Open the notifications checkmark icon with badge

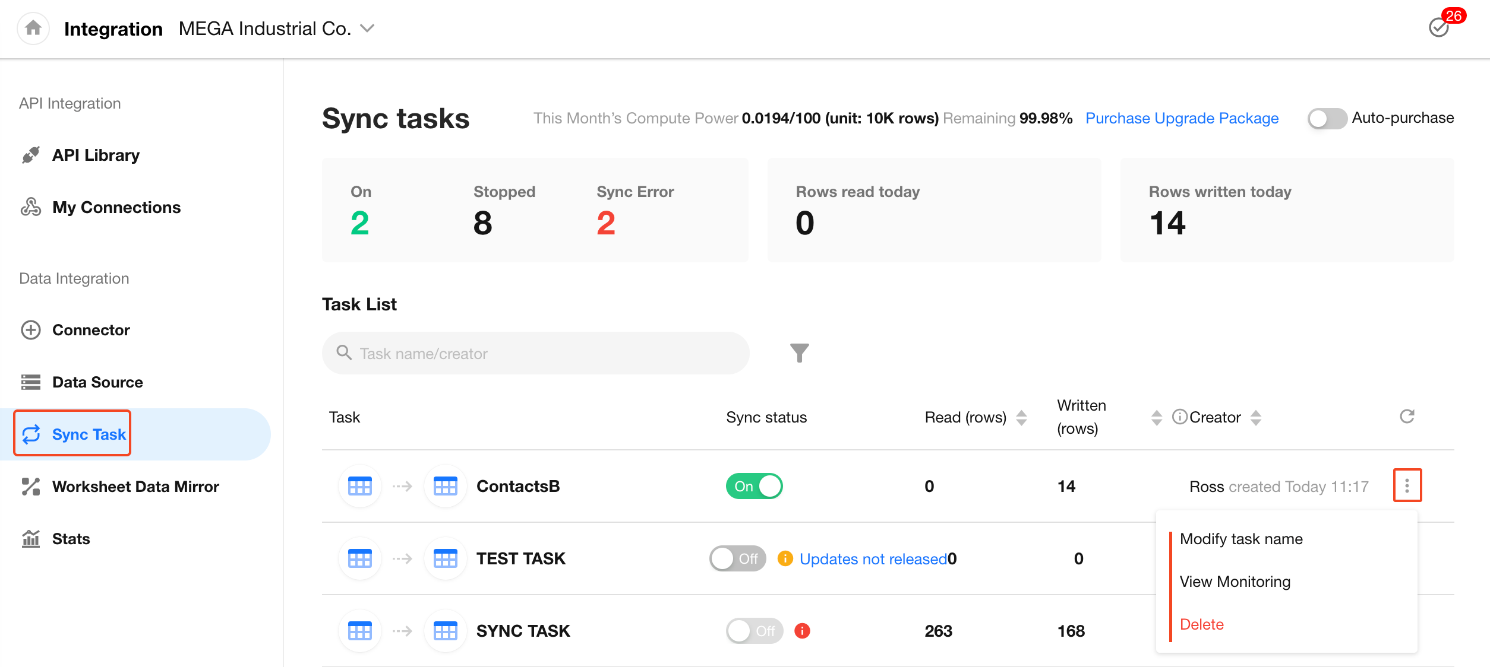tap(1439, 27)
